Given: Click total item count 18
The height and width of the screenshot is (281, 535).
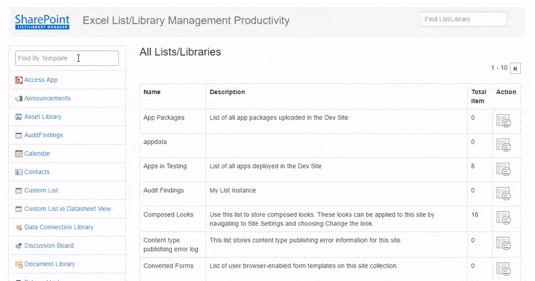Looking at the screenshot, I should pos(474,214).
